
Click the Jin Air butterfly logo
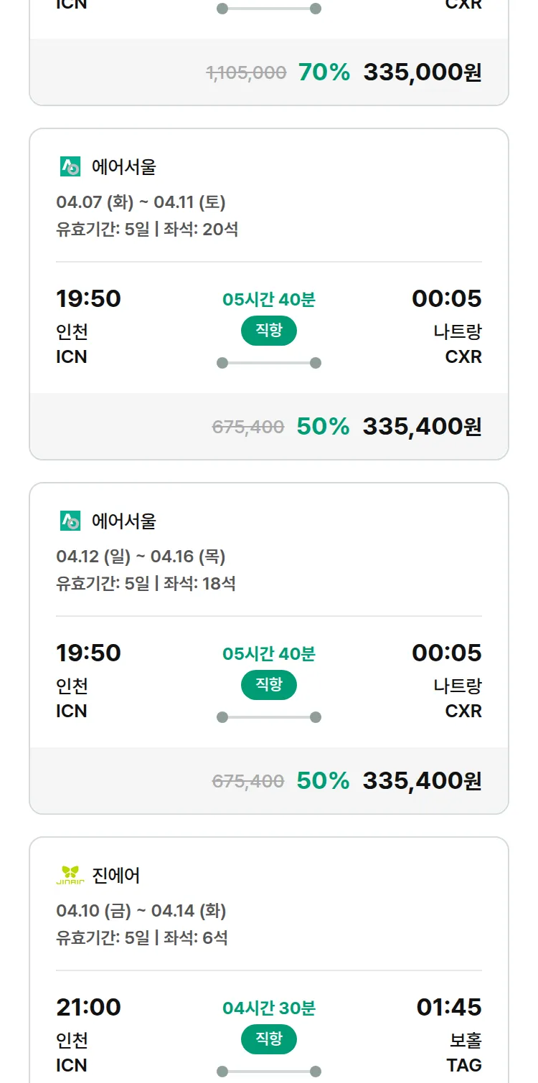click(x=70, y=875)
